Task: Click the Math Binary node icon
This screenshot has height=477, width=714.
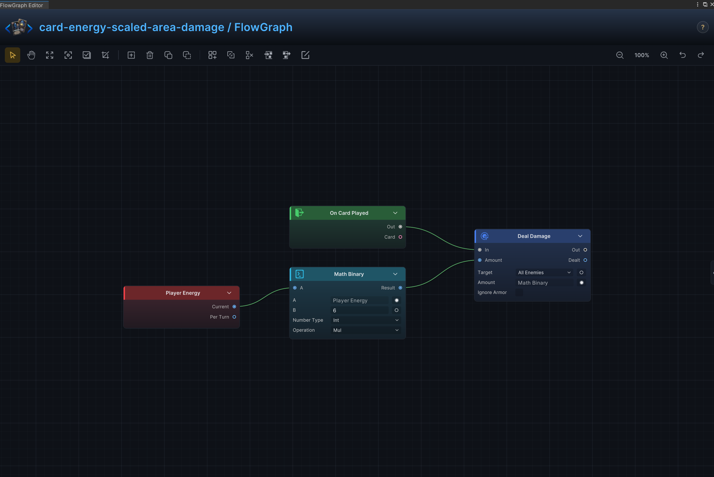Action: (x=300, y=274)
